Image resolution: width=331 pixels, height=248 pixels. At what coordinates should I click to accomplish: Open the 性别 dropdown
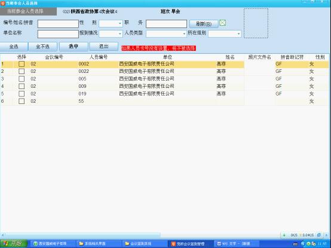point(111,23)
